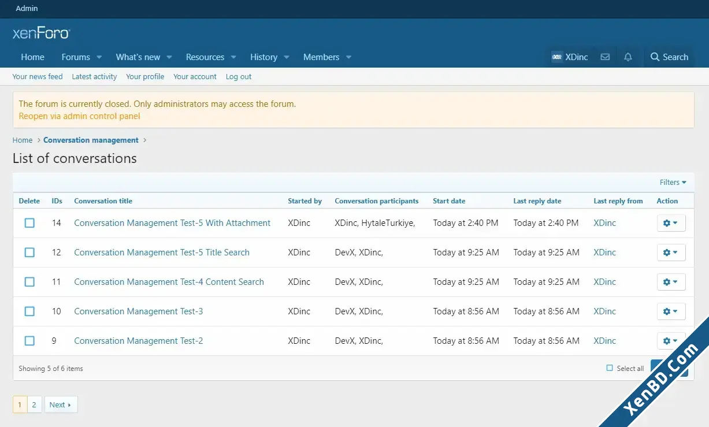Open gear actions for Test-5 Title Search
Image resolution: width=709 pixels, height=427 pixels.
671,253
